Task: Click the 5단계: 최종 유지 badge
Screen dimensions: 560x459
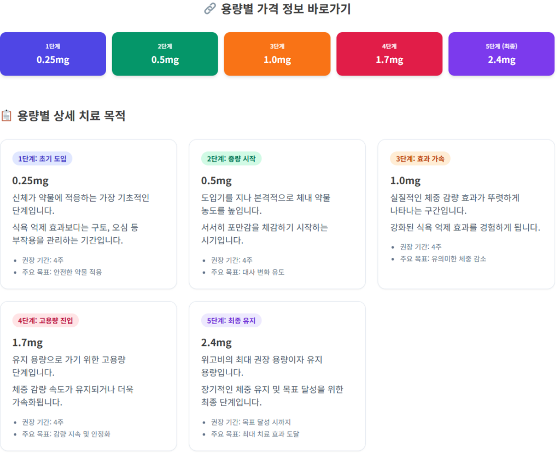Action: (x=231, y=320)
